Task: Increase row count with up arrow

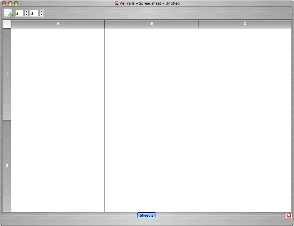Action: point(26,12)
